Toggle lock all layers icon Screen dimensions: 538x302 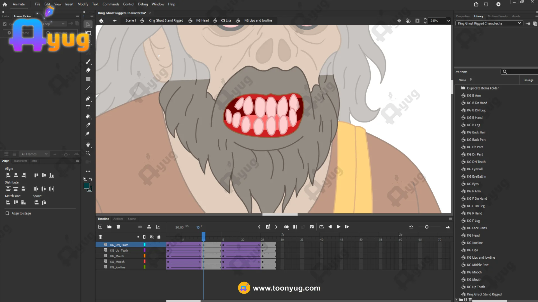[159, 237]
